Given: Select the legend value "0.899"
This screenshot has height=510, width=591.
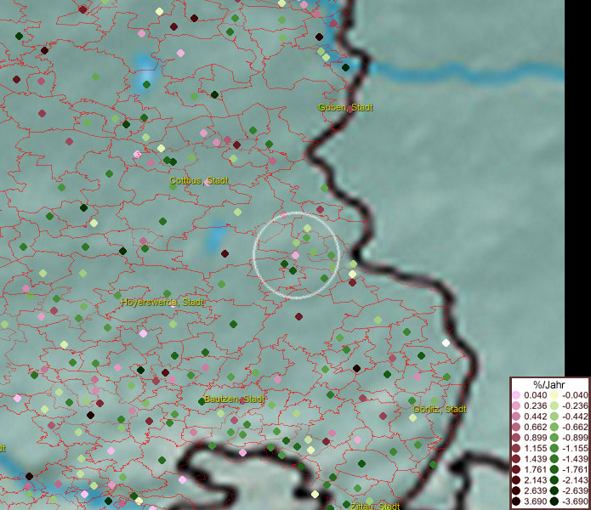Looking at the screenshot, I should [x=535, y=438].
